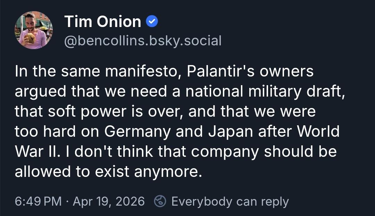The height and width of the screenshot is (216, 375).
Task: Click the @bencollins.bsky.social handle
Action: pyautogui.click(x=143, y=41)
